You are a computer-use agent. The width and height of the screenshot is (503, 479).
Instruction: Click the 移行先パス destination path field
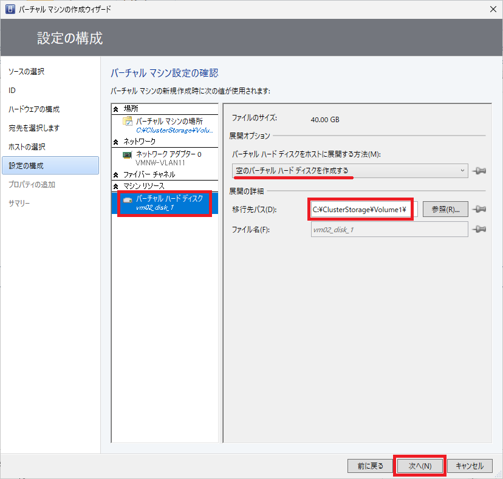[x=364, y=209]
